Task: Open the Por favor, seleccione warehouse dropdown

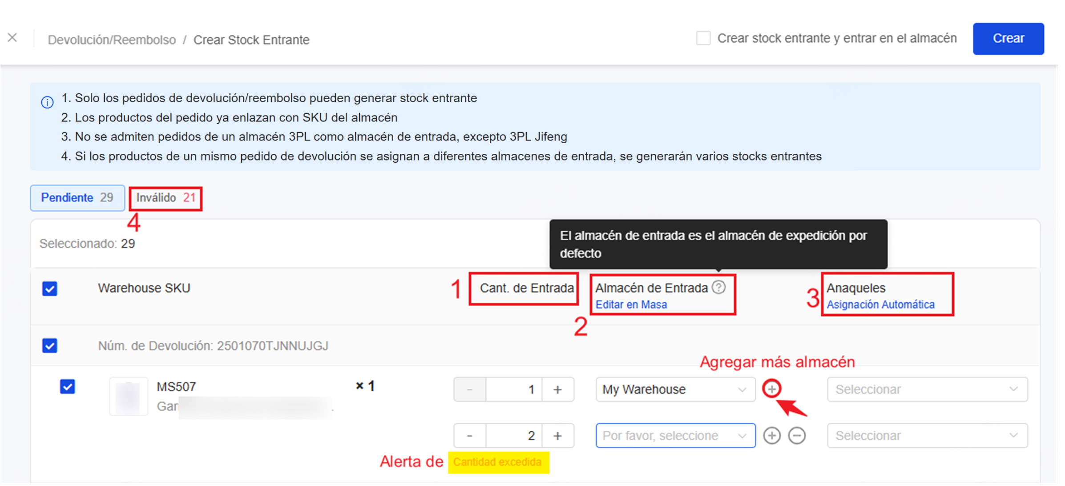Action: click(x=675, y=436)
